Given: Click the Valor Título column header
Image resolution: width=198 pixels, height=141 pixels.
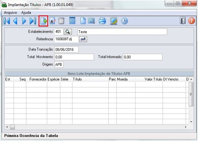Looking at the screenshot, I should click(x=149, y=79).
